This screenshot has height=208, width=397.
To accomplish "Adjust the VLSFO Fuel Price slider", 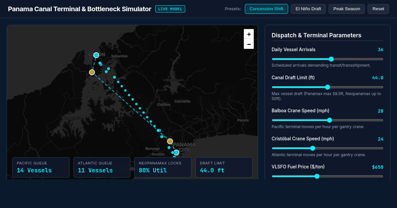I will [x=328, y=176].
